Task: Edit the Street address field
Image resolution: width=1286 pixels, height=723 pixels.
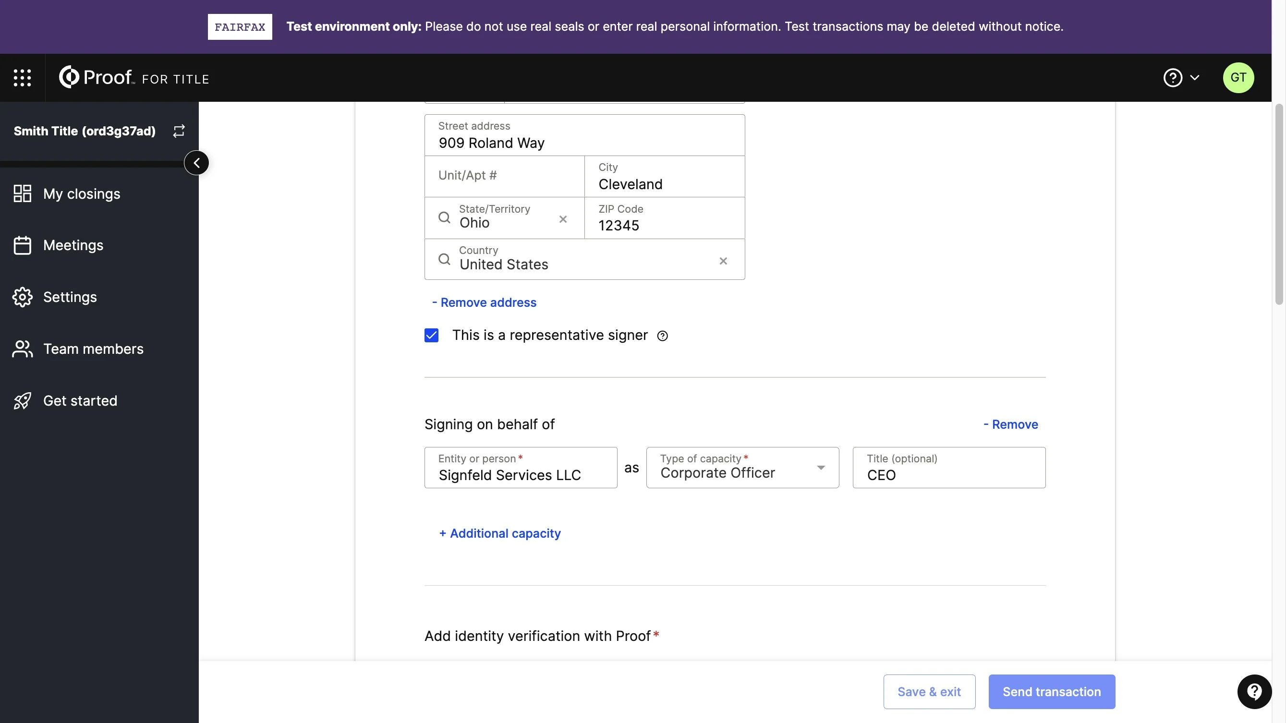Action: click(584, 135)
